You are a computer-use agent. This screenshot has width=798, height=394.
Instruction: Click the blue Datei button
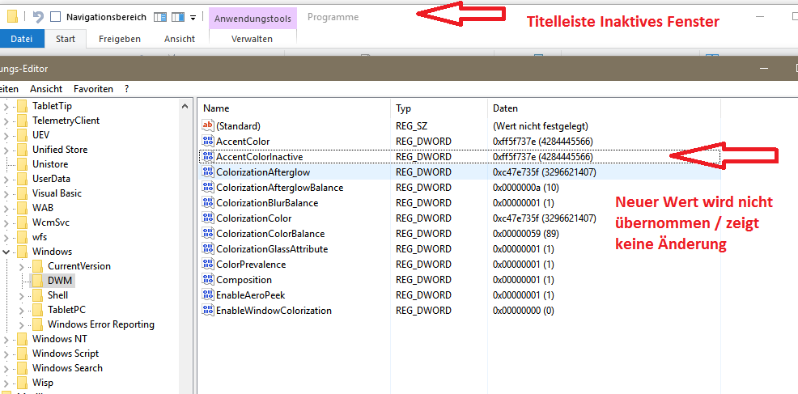click(x=22, y=39)
